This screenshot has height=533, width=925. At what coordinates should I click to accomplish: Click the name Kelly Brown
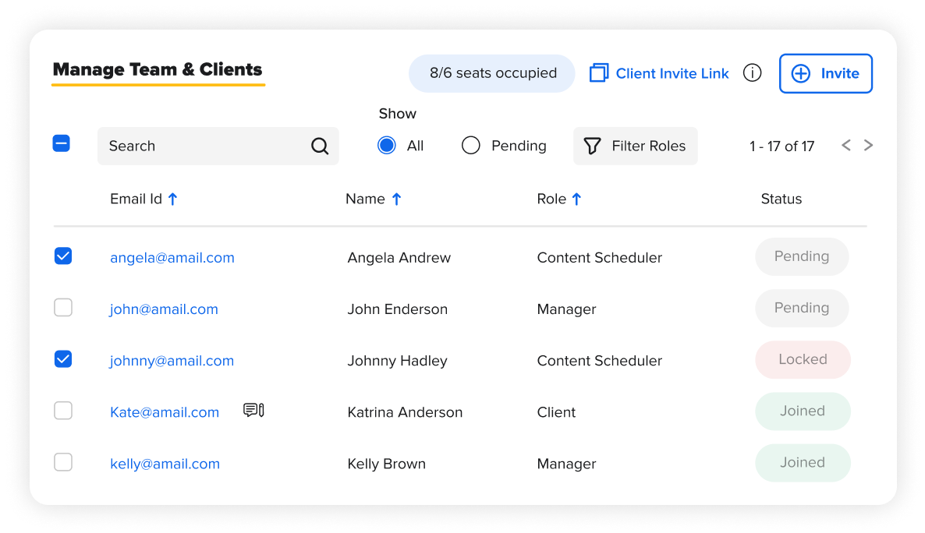point(386,464)
